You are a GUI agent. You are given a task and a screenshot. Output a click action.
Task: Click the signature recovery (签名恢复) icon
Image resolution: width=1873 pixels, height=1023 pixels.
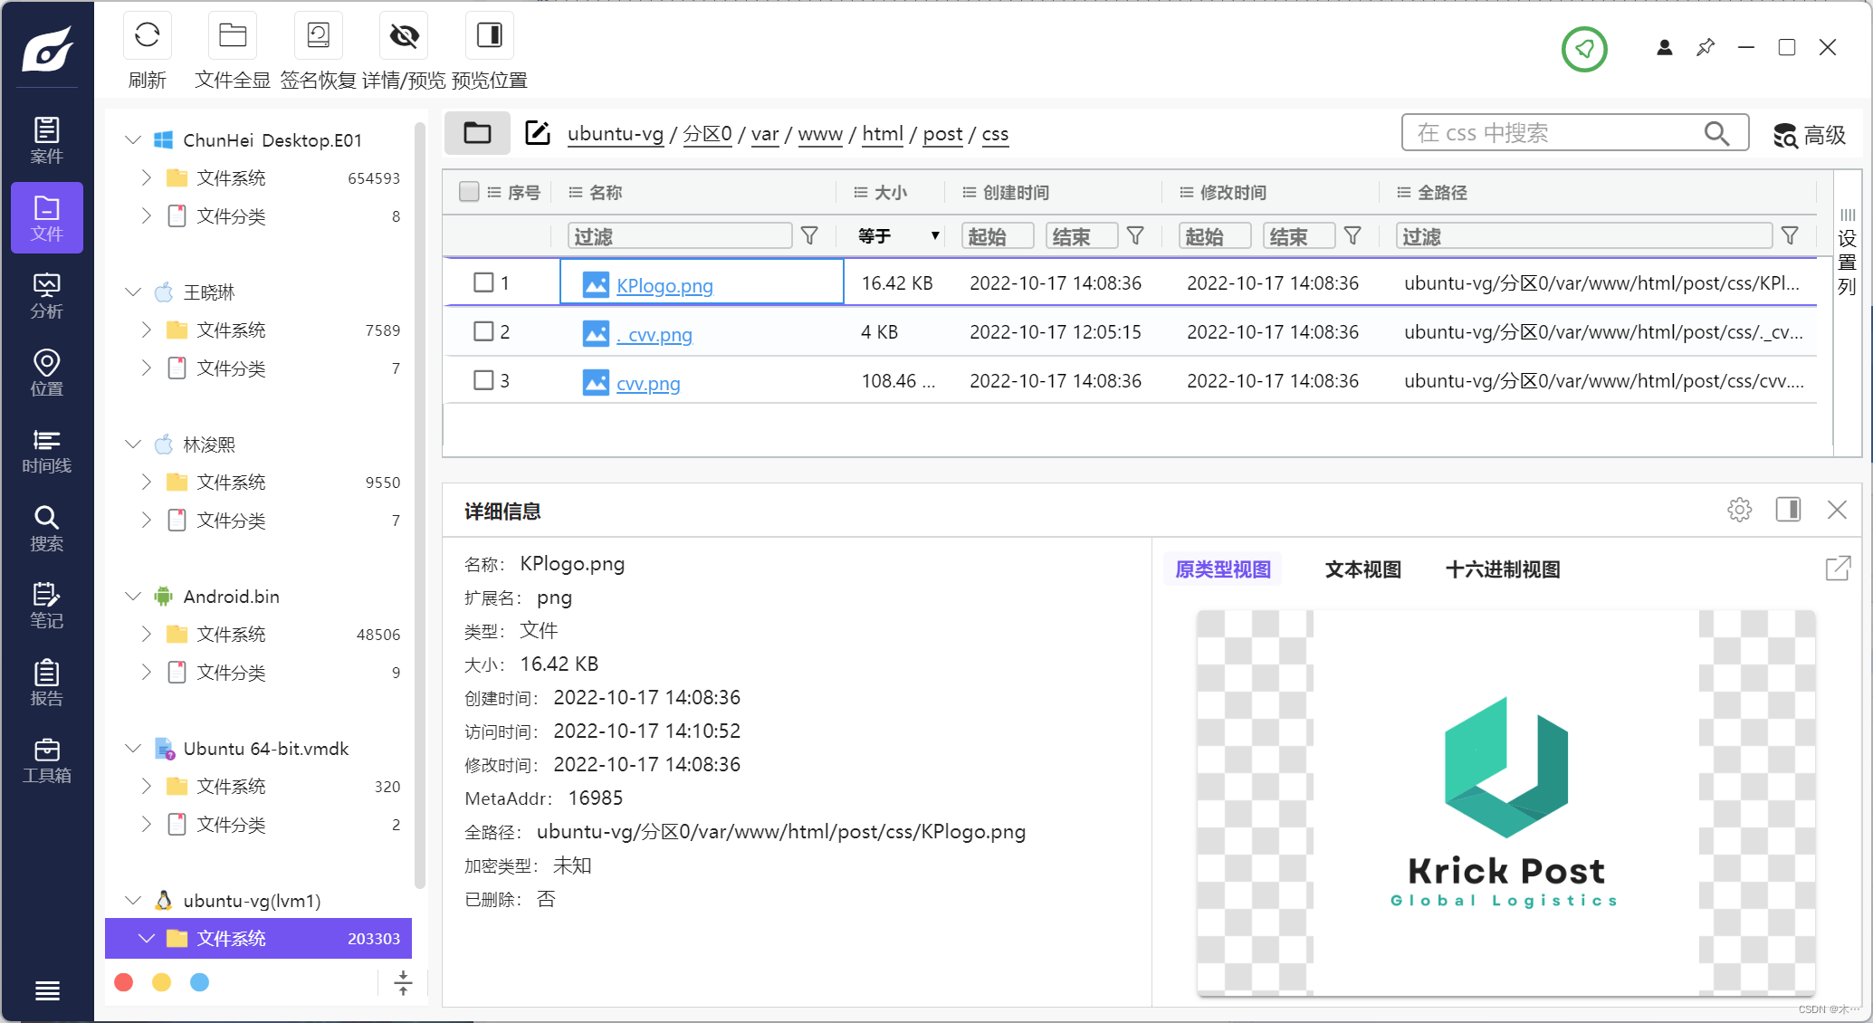coord(318,36)
